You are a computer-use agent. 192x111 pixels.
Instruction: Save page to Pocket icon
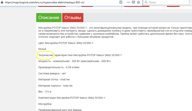(x=133, y=2)
